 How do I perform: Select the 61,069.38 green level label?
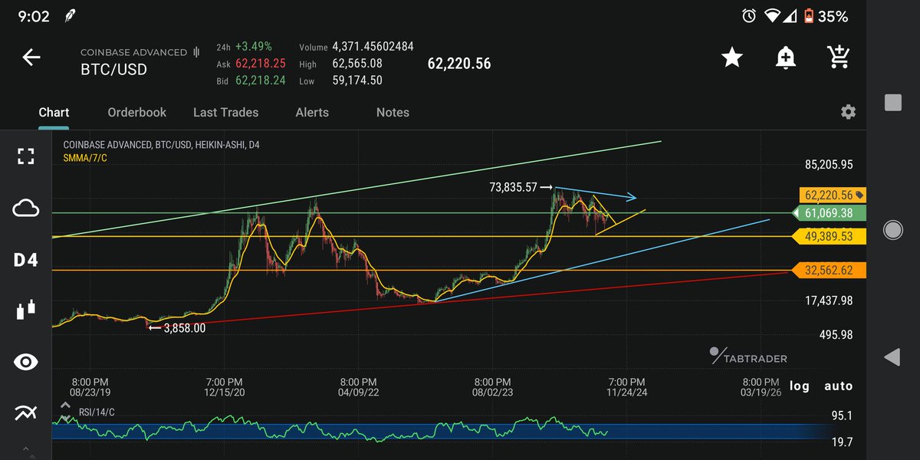click(828, 213)
